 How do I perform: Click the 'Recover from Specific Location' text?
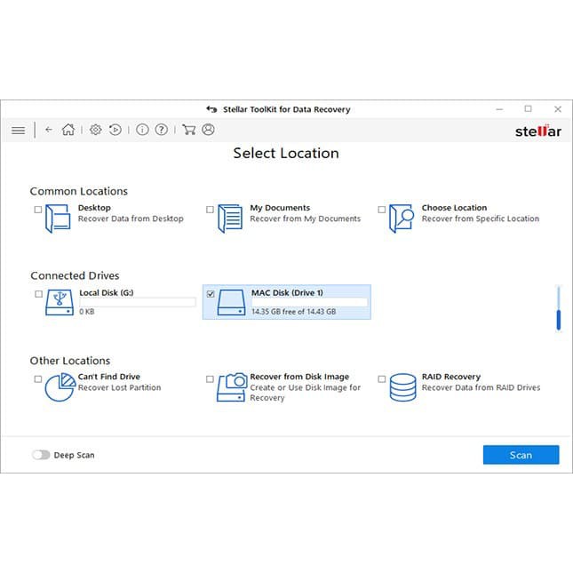click(481, 219)
